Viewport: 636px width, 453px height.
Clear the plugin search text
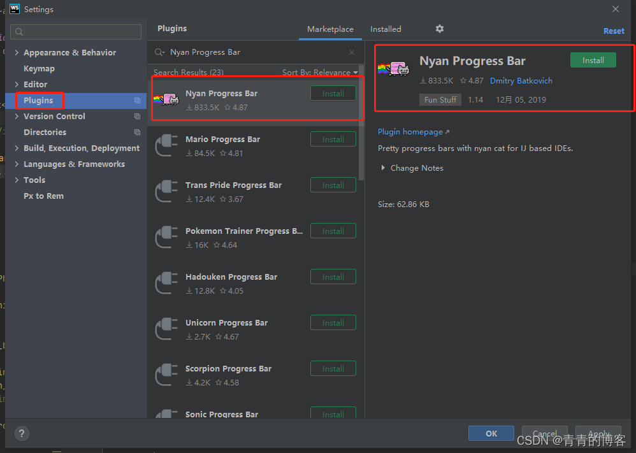[x=352, y=52]
